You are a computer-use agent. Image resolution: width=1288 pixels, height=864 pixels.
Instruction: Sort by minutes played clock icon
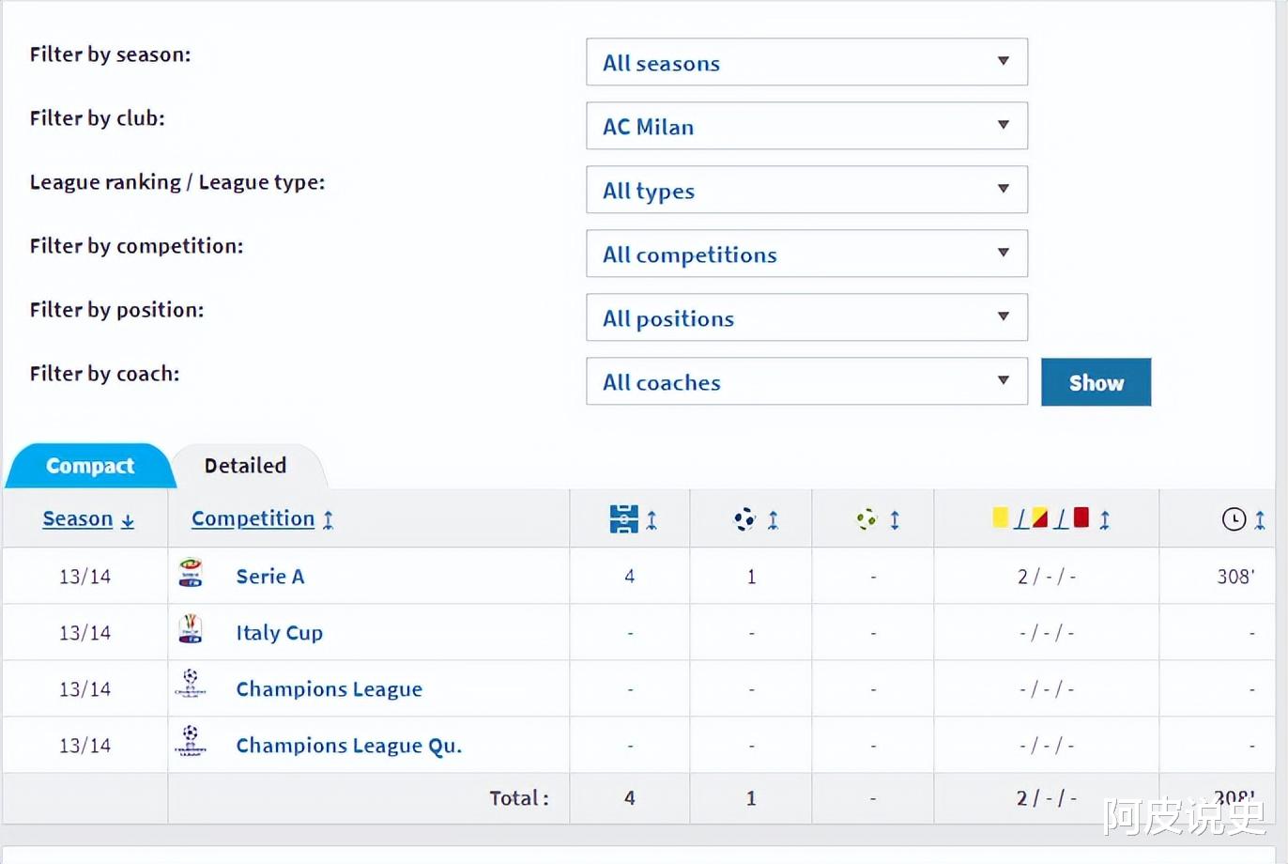(1234, 519)
